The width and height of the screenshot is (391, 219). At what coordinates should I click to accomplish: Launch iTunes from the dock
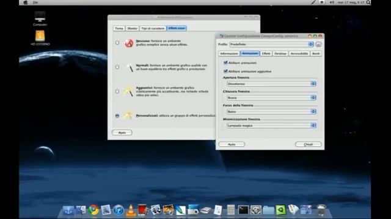(x=119, y=210)
